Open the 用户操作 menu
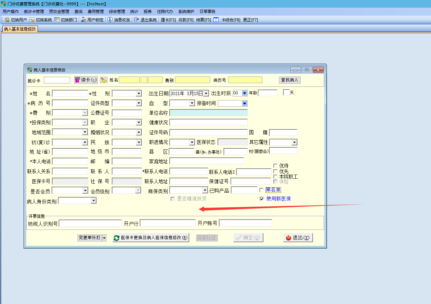The height and width of the screenshot is (304, 431). (11, 12)
